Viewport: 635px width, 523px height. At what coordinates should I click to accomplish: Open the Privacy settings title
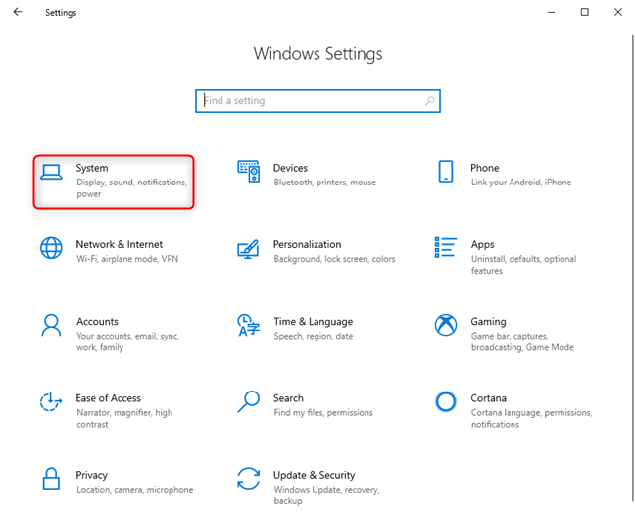[x=91, y=475]
